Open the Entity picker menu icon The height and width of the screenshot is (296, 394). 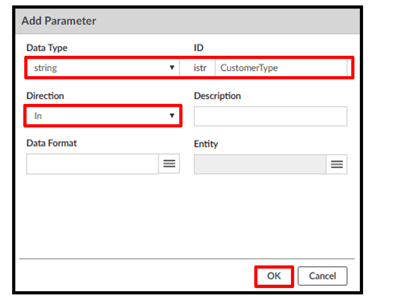(337, 164)
